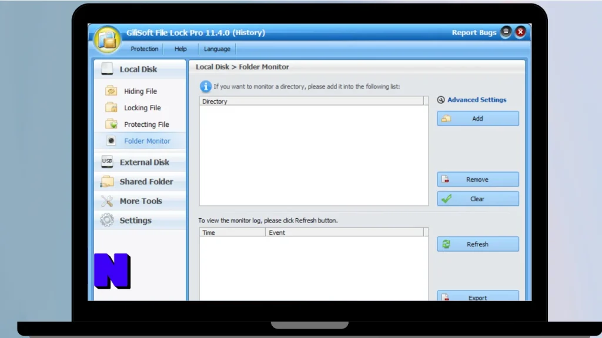Viewport: 602px width, 338px height.
Task: Open the Protecting File page
Action: pyautogui.click(x=146, y=124)
